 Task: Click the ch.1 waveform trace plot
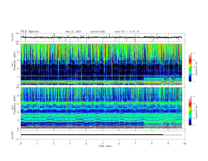click(x=103, y=37)
